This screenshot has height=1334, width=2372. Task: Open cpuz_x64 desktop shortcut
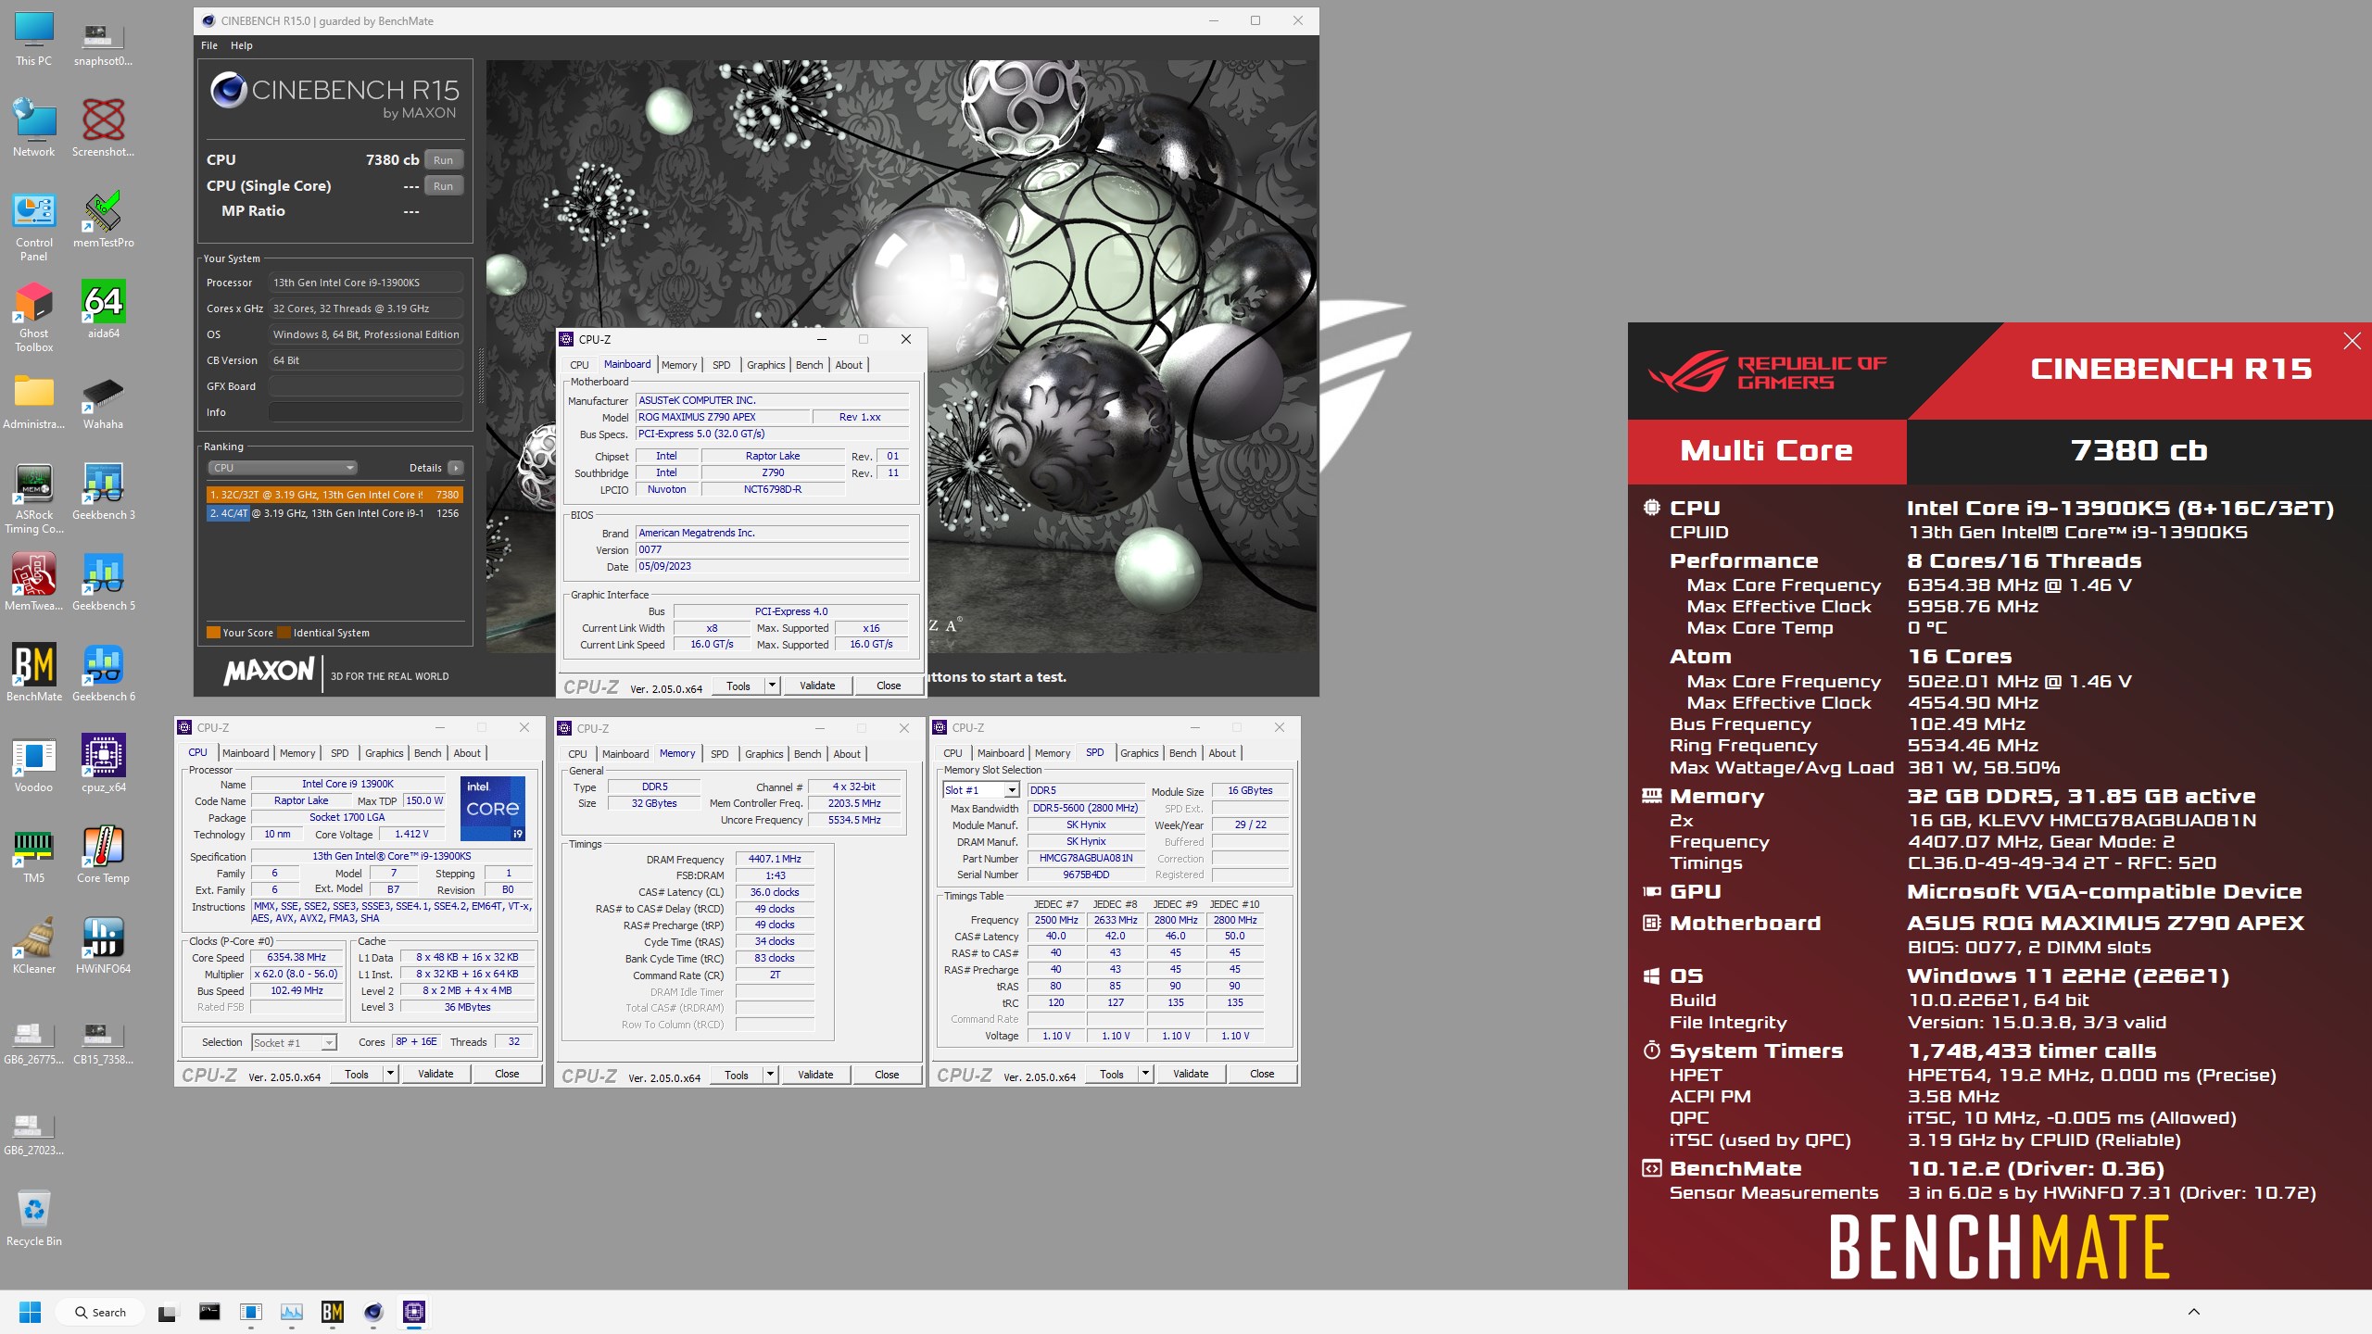coord(103,764)
